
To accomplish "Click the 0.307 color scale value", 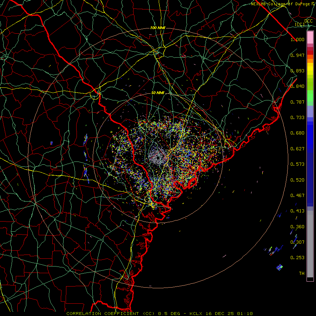I will click(297, 242).
